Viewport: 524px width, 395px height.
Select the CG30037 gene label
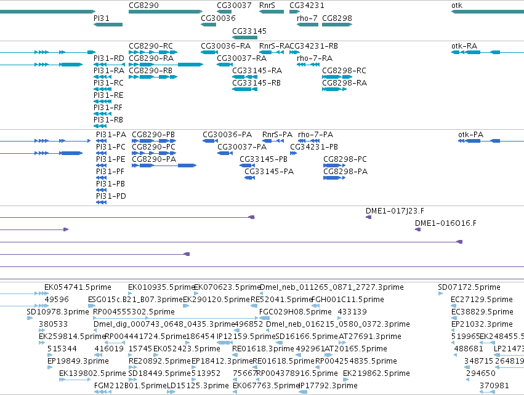click(234, 6)
